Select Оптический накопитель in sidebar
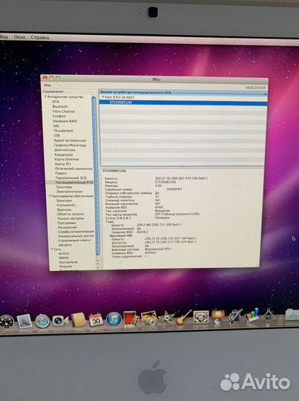Viewport: 299px width, 401px height. (74, 169)
